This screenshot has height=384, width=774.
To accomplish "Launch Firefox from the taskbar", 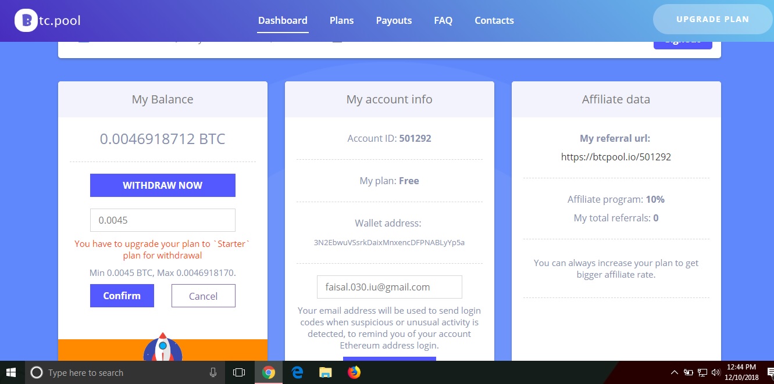I will pos(354,373).
